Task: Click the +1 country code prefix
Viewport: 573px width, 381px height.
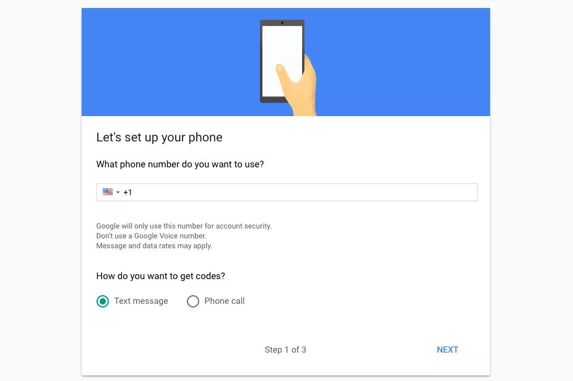Action: coord(127,192)
